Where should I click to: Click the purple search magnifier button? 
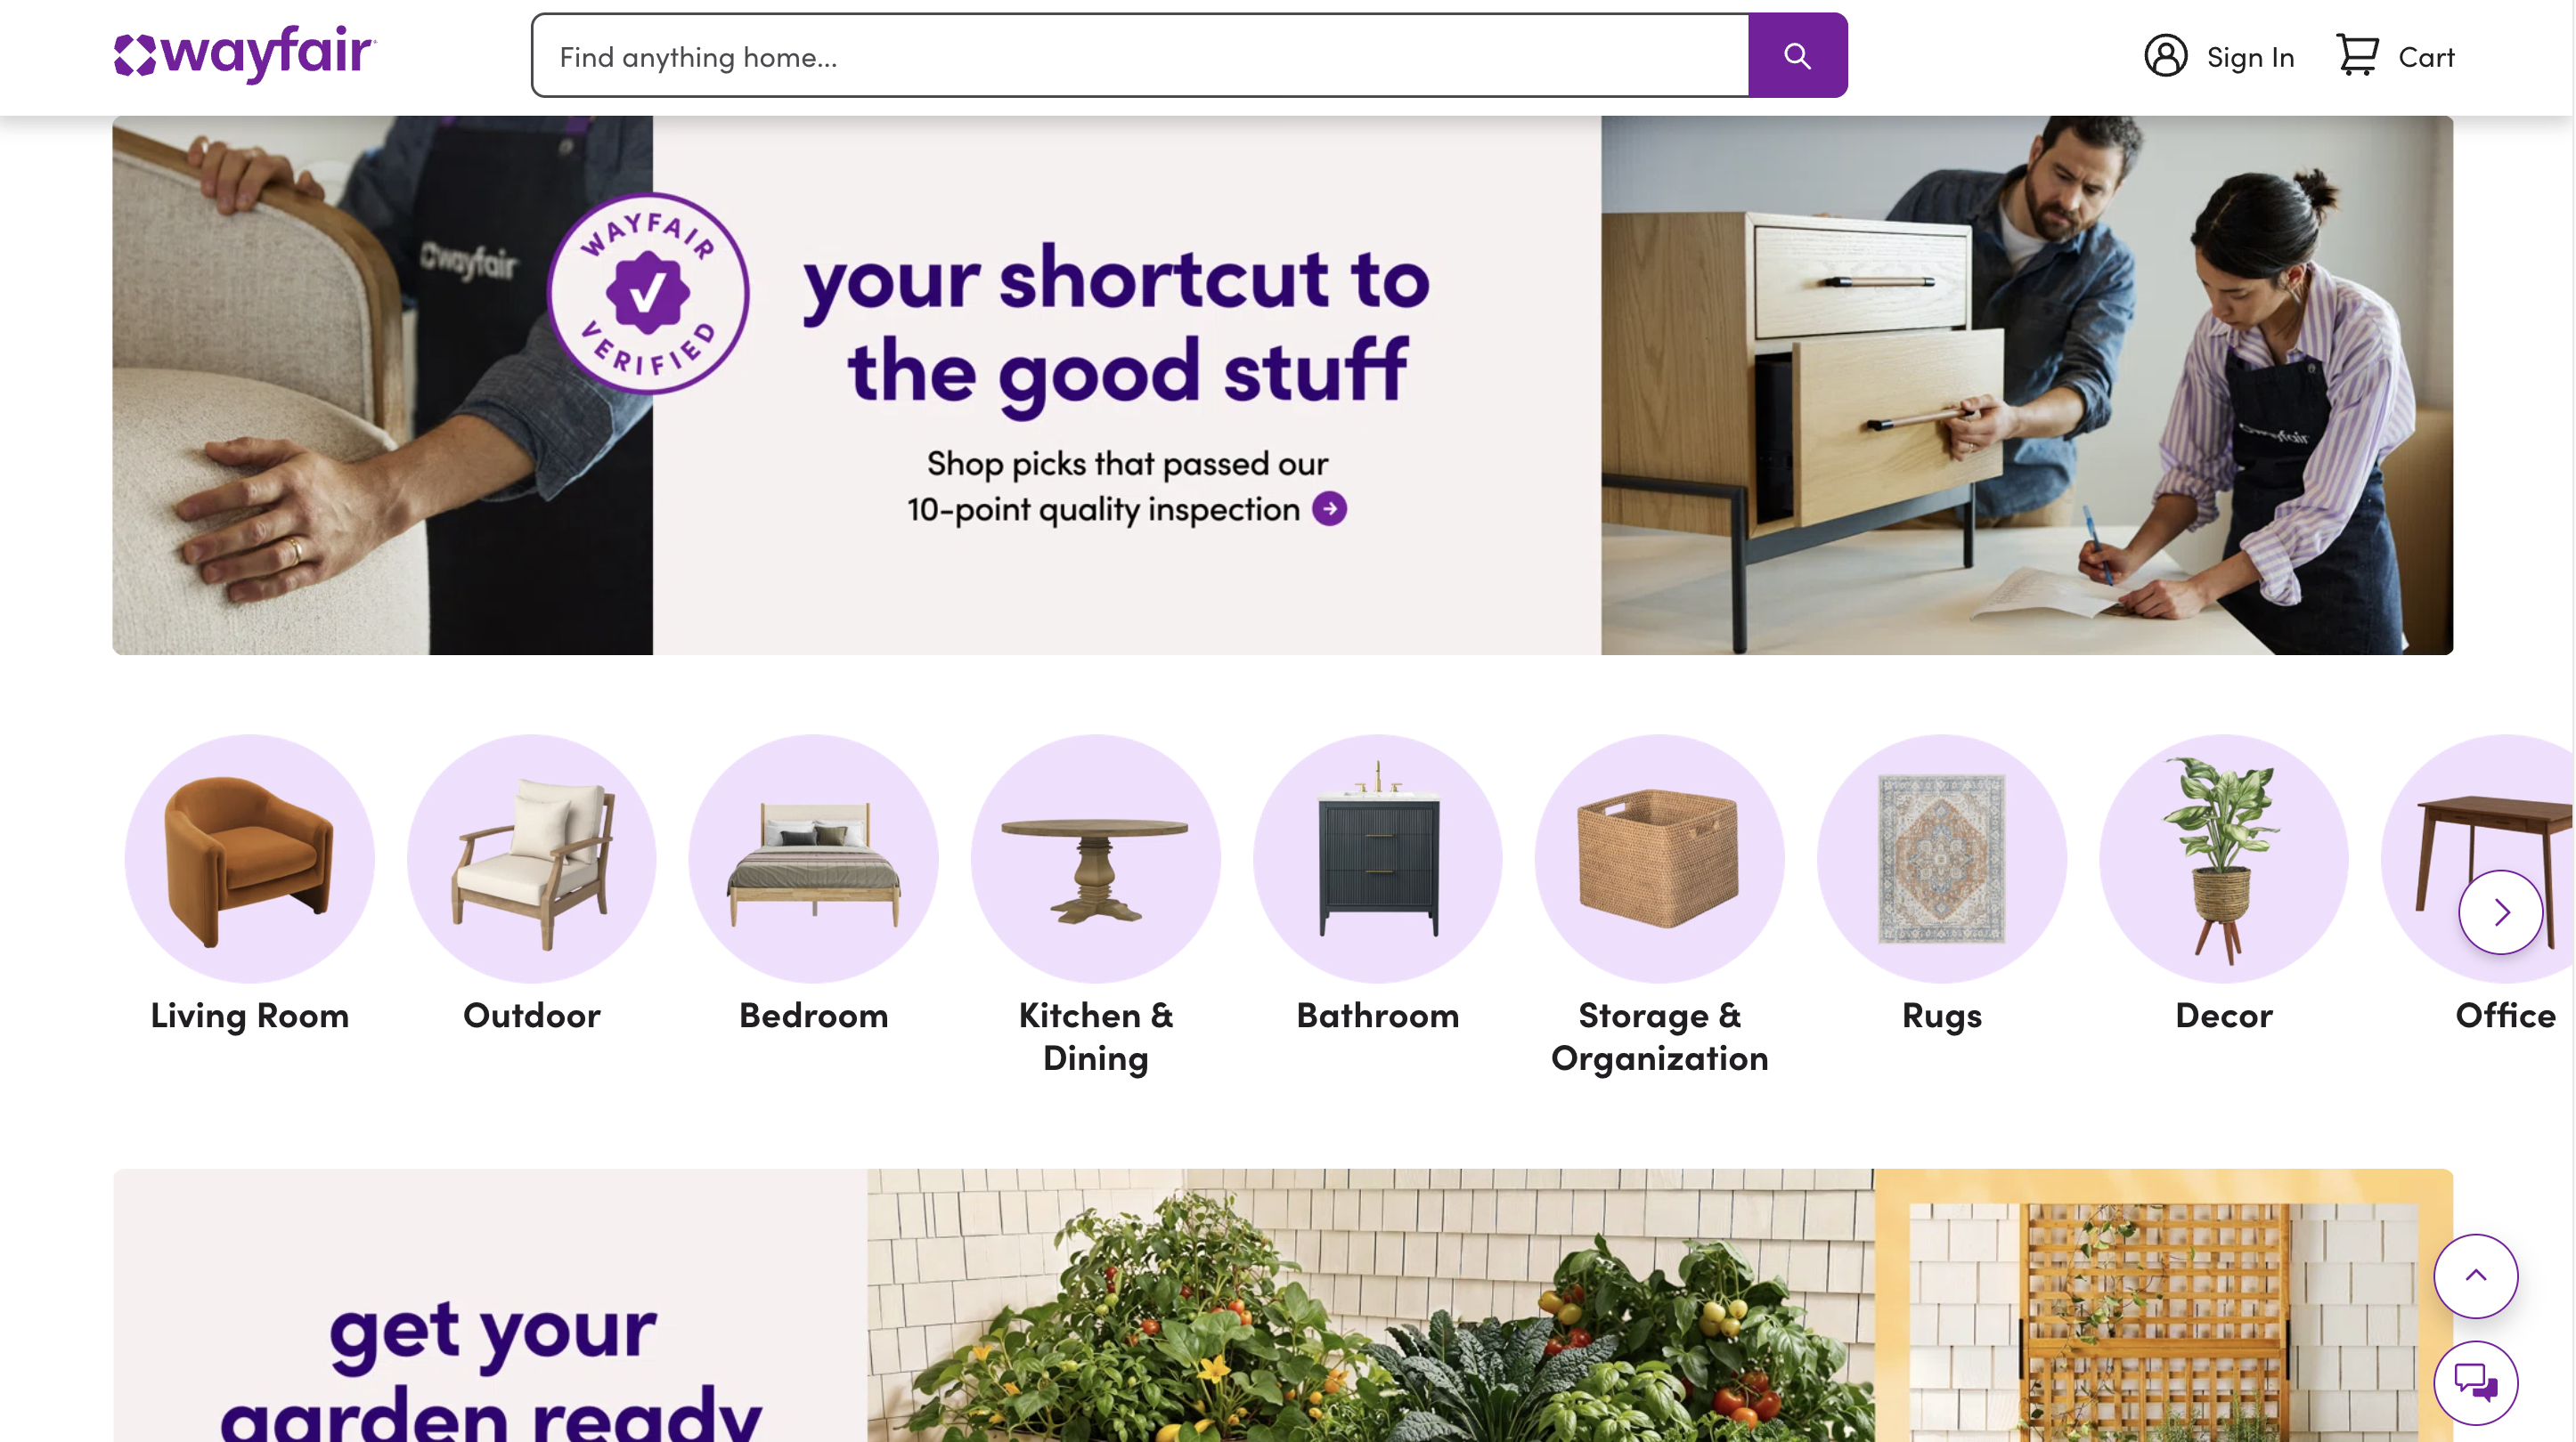coord(1797,56)
